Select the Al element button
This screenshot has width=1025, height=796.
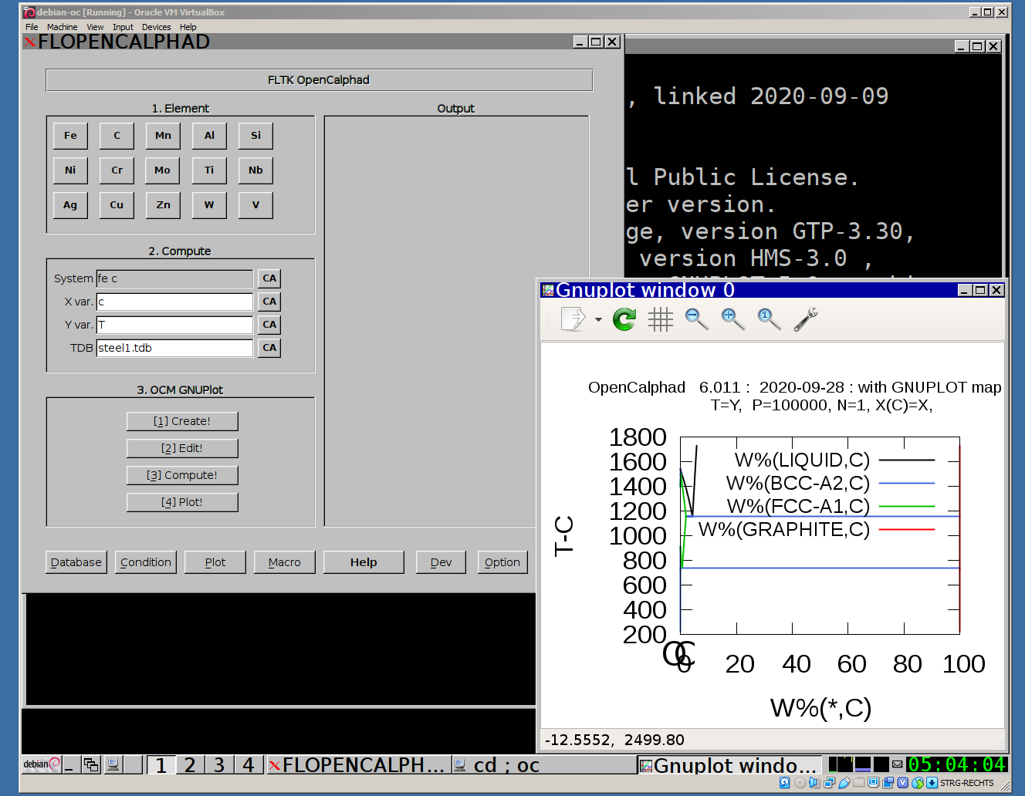click(x=209, y=136)
